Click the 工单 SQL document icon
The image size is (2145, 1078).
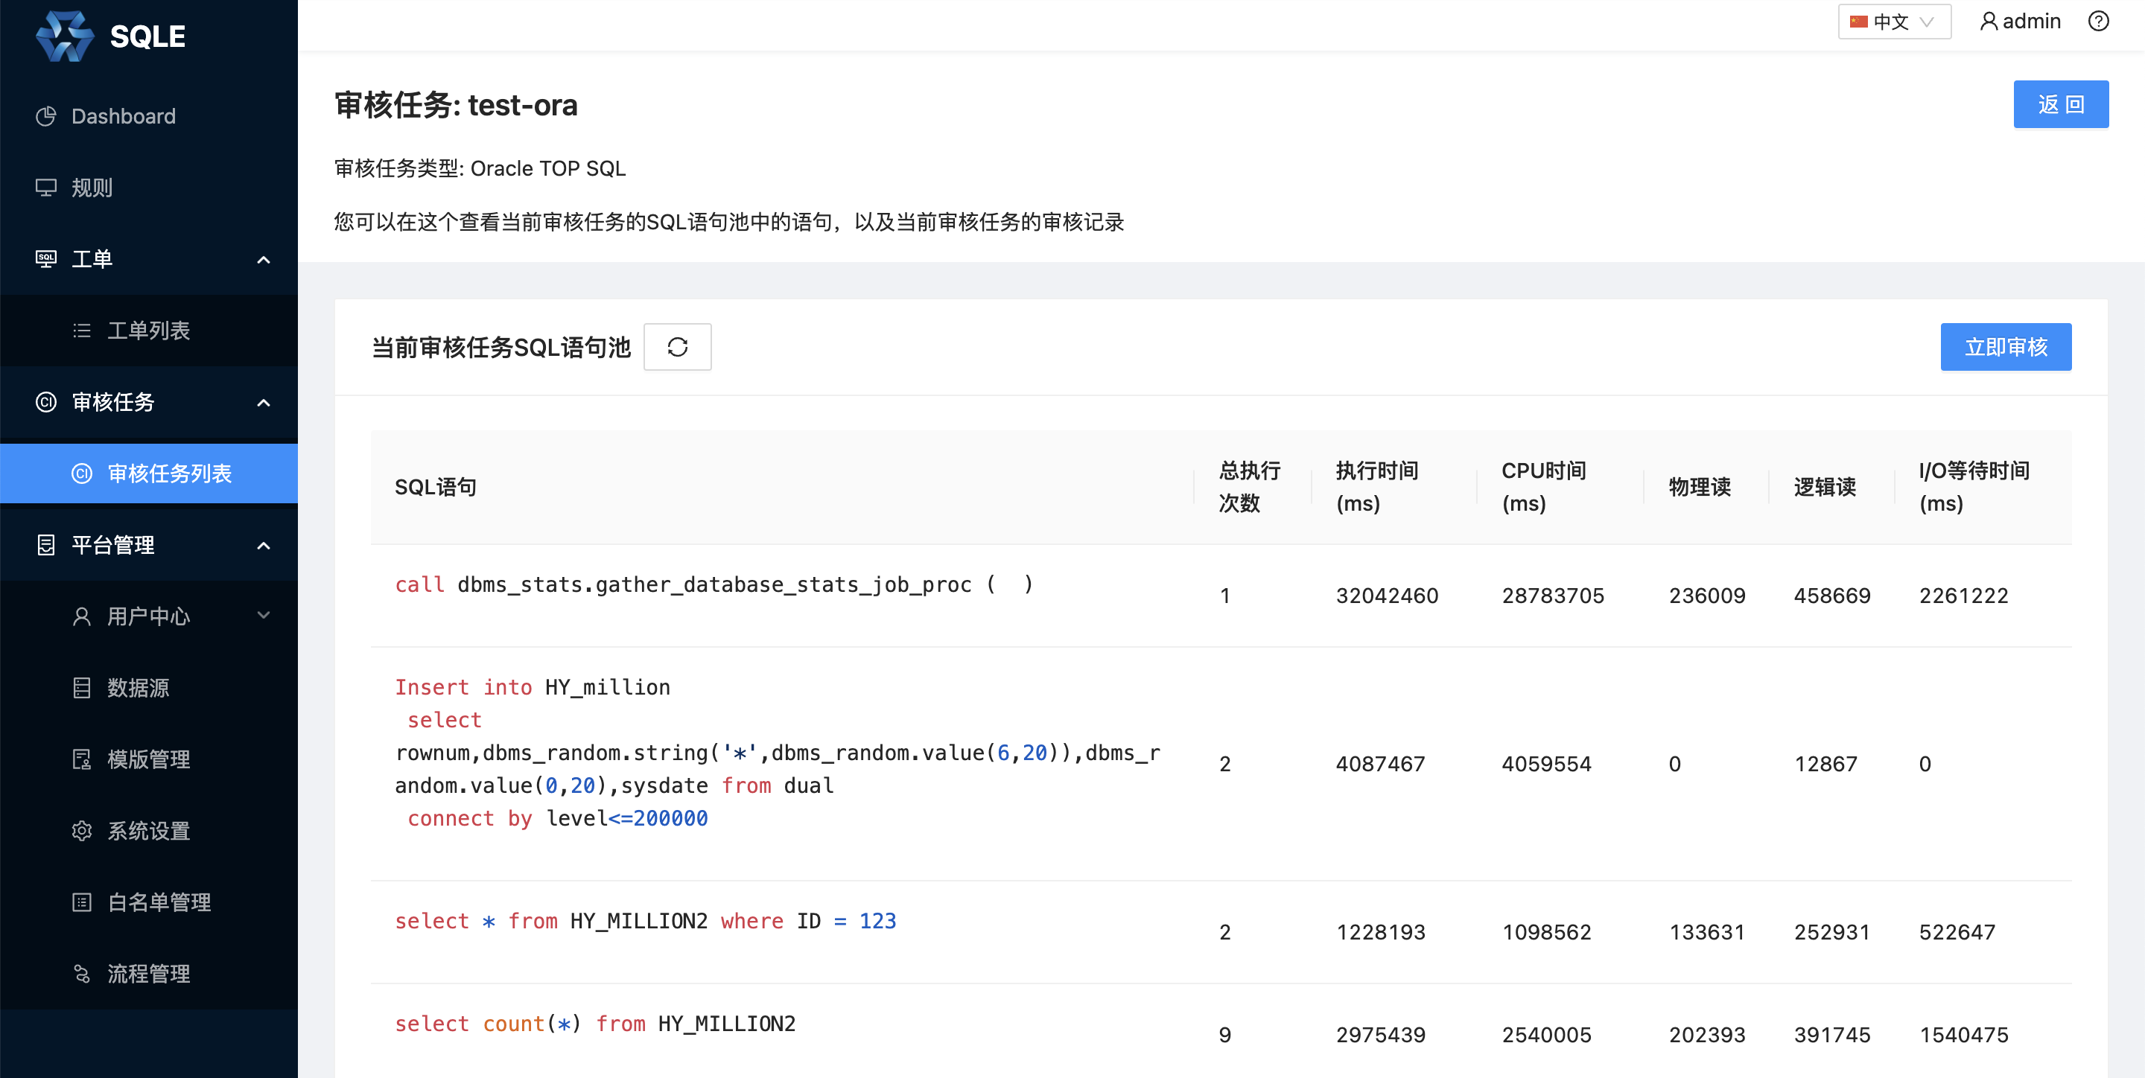tap(45, 259)
